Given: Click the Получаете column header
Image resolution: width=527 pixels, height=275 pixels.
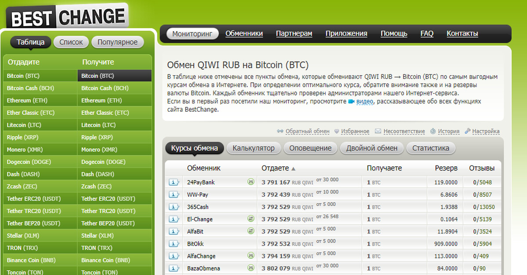Looking at the screenshot, I should point(384,168).
